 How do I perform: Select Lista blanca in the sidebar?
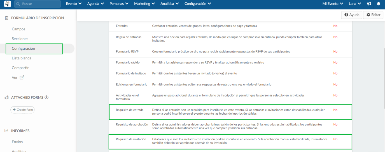pyautogui.click(x=22, y=58)
